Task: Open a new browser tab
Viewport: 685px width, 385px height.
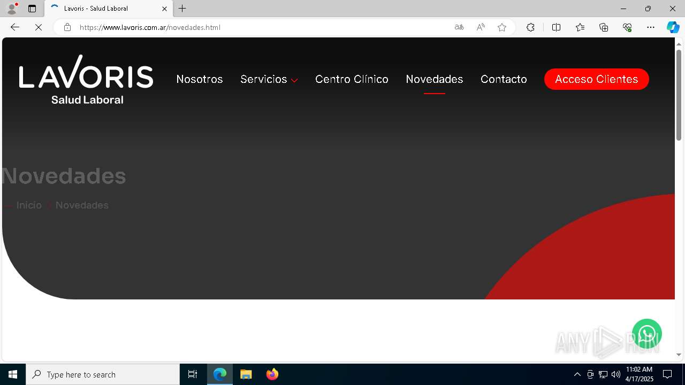Action: point(182,9)
